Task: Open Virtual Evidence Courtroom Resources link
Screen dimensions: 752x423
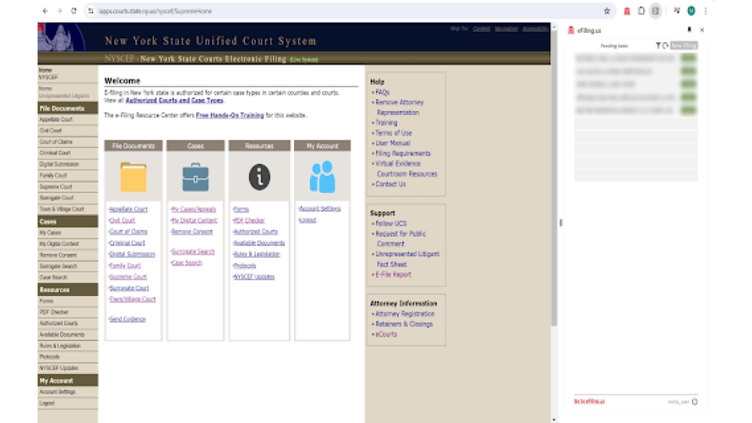Action: point(406,168)
